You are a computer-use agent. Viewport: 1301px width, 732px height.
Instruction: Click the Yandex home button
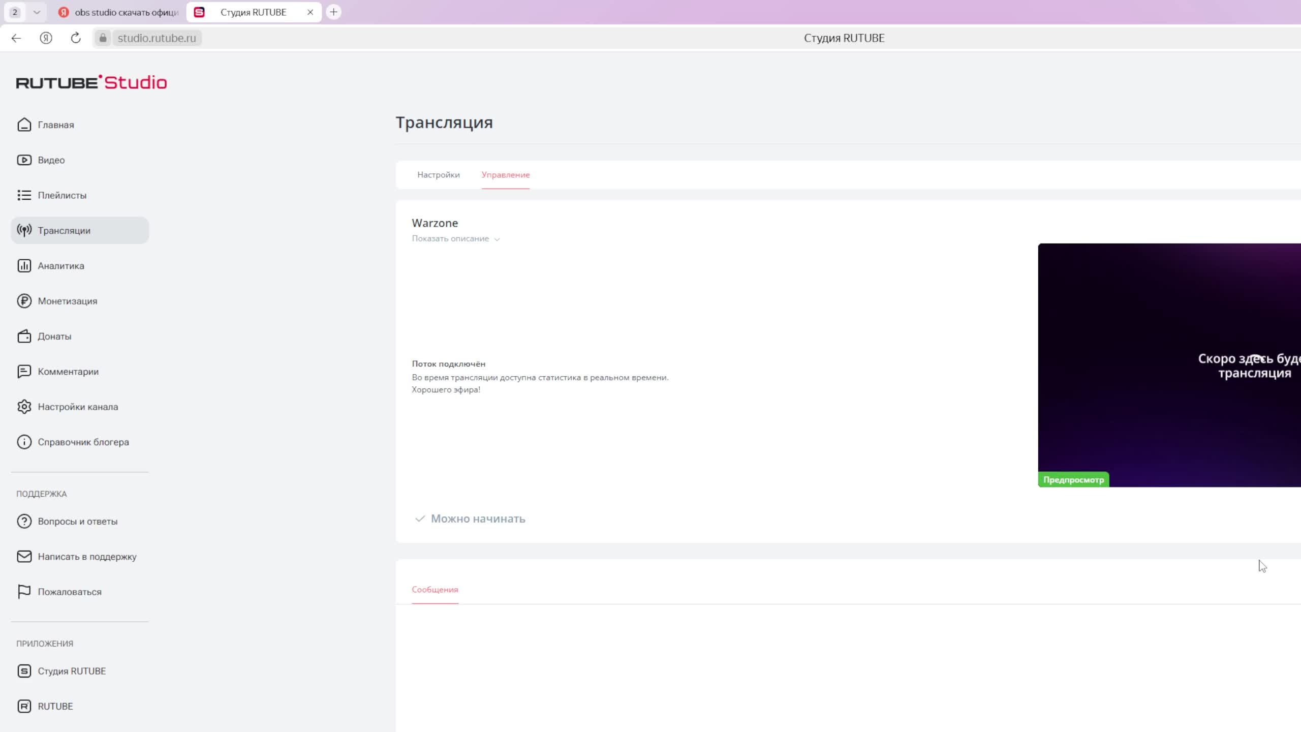[46, 38]
